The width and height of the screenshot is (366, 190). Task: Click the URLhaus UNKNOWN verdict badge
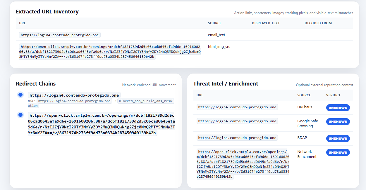point(338,108)
